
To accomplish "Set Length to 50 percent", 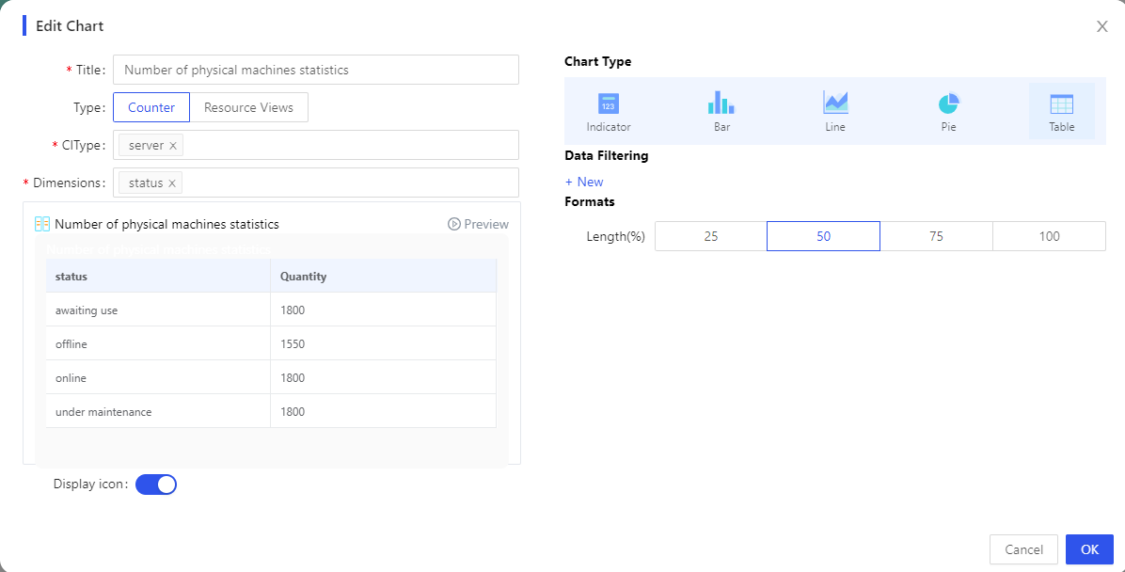I will 824,236.
